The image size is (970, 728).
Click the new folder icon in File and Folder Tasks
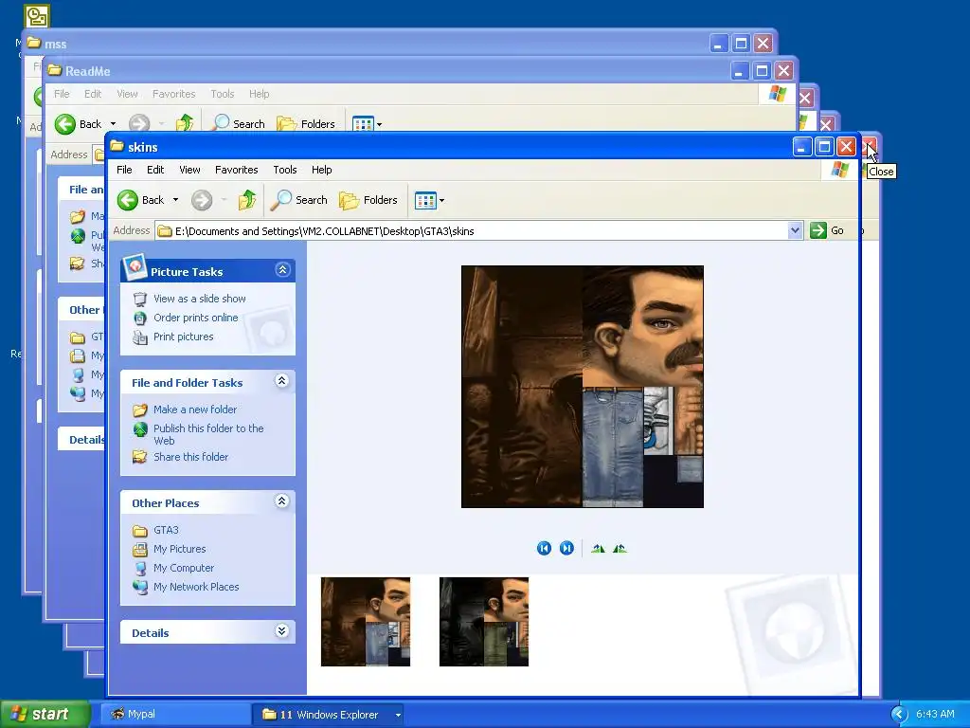click(x=140, y=409)
